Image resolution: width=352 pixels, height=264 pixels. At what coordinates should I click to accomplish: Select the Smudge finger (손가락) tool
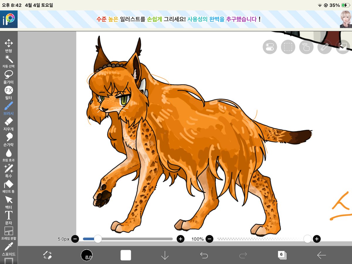click(x=9, y=140)
